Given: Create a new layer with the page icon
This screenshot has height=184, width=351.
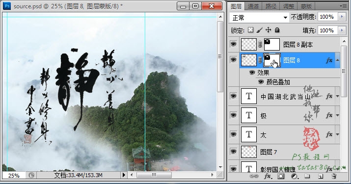Looking at the screenshot, I should click(x=321, y=176).
